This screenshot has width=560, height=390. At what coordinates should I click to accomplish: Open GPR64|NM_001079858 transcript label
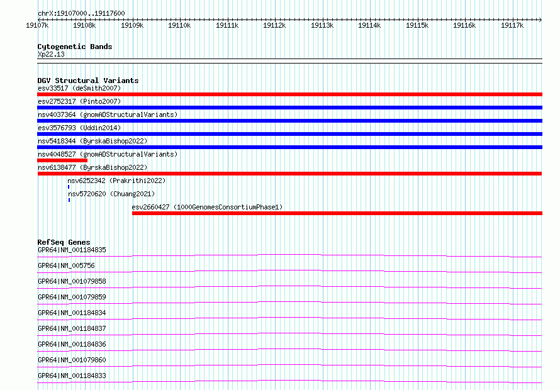[72, 281]
